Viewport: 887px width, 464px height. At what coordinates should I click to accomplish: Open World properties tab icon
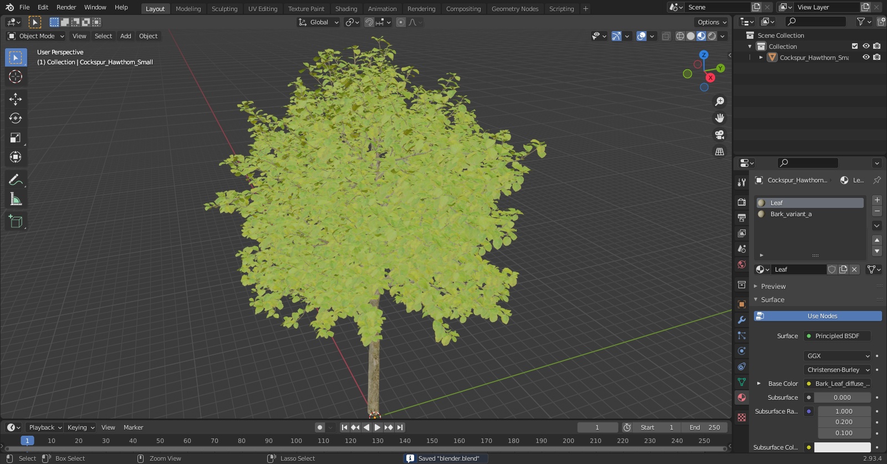click(742, 264)
